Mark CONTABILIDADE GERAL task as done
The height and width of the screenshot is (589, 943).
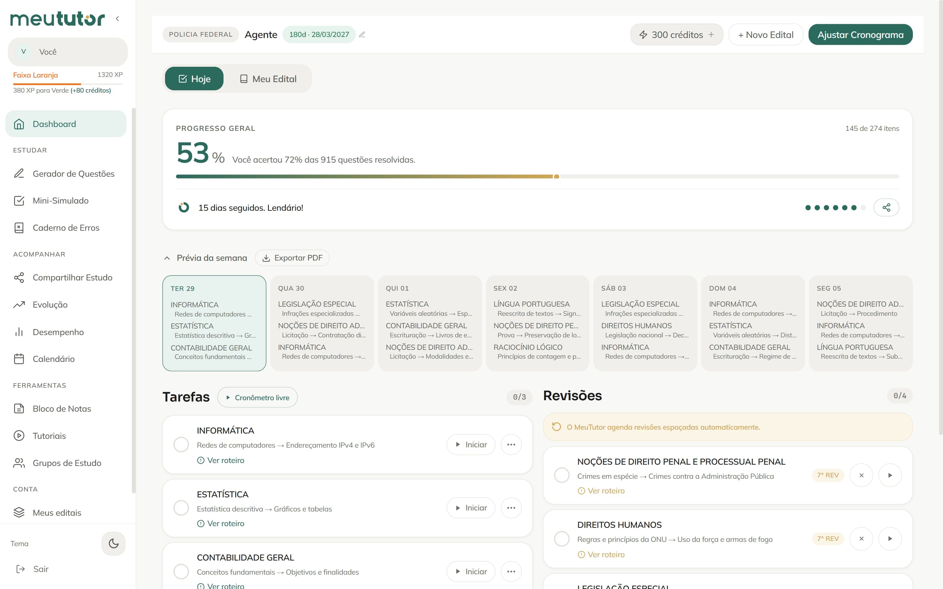tap(181, 571)
